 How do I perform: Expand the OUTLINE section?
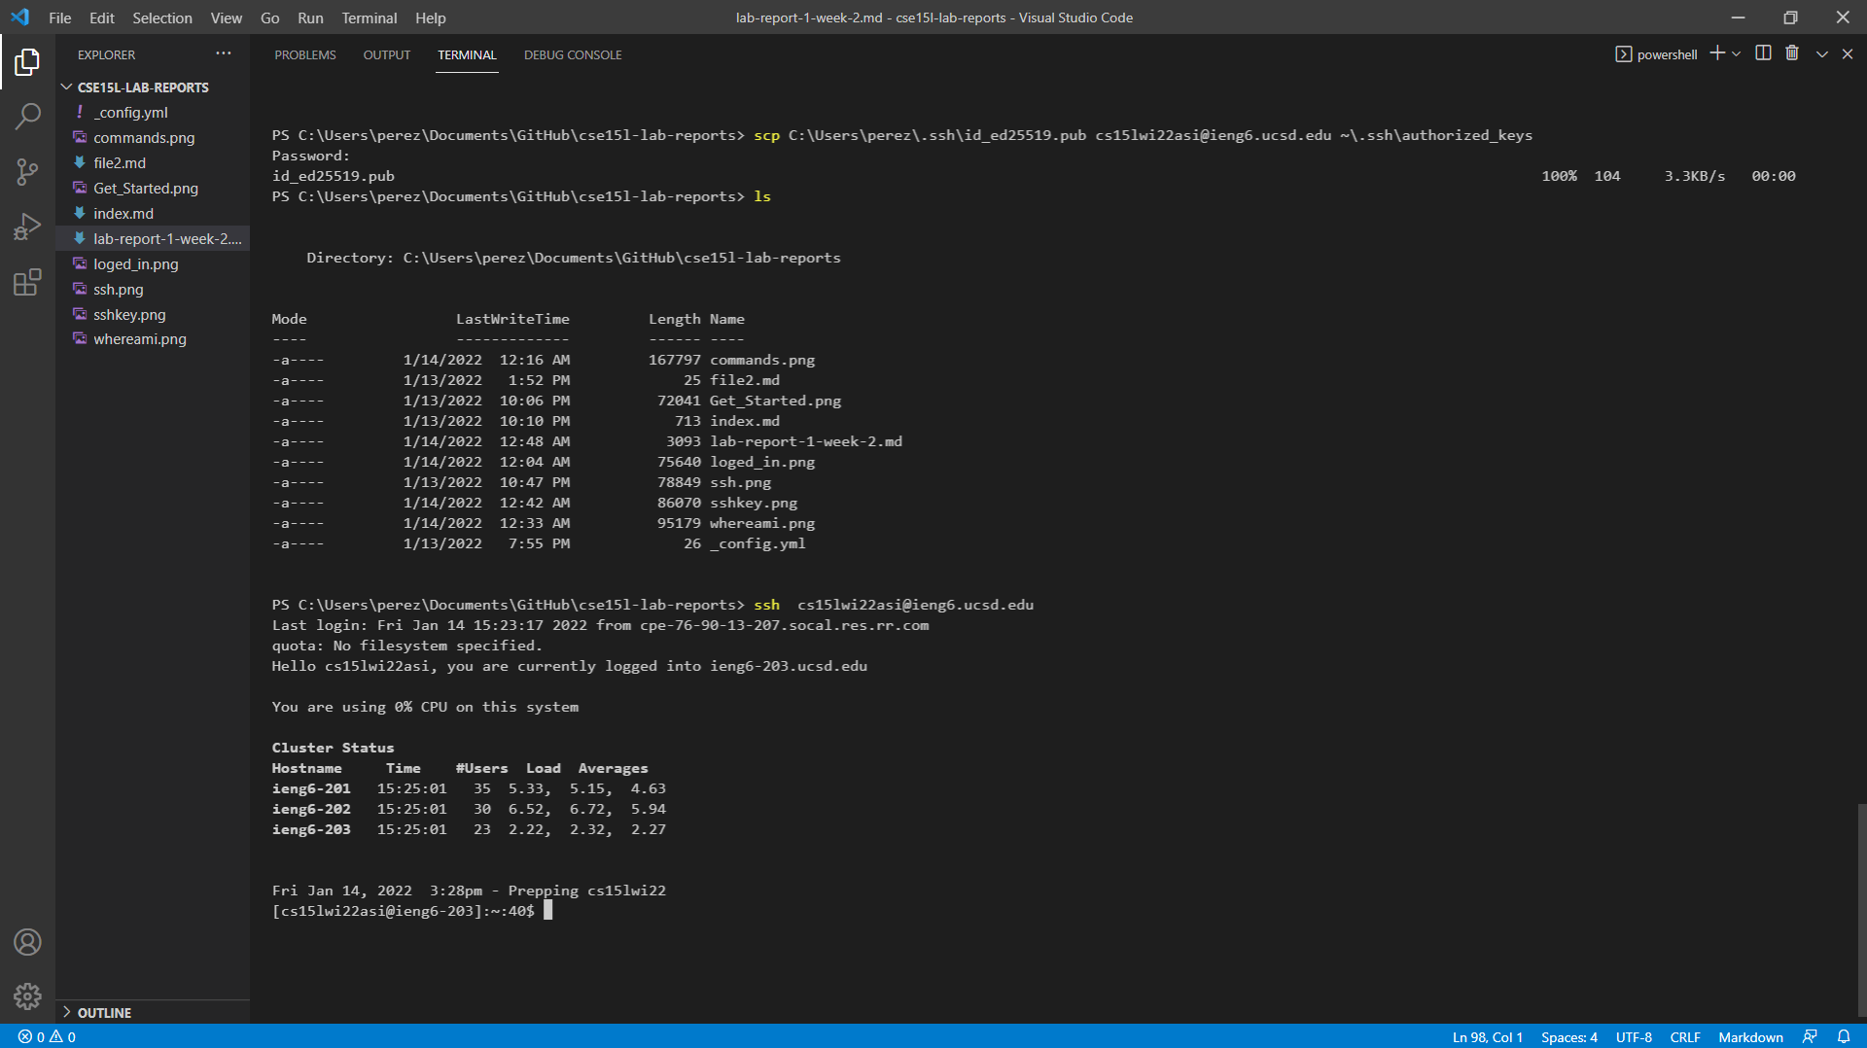click(x=104, y=1013)
